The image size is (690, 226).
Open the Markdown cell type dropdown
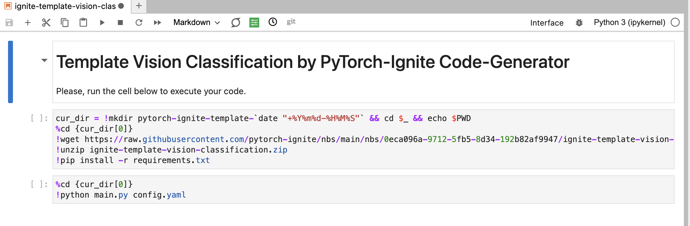197,23
